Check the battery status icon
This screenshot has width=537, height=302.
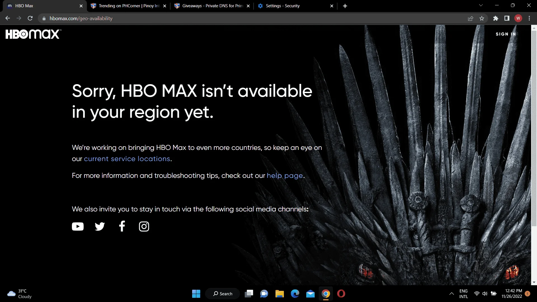point(494,294)
